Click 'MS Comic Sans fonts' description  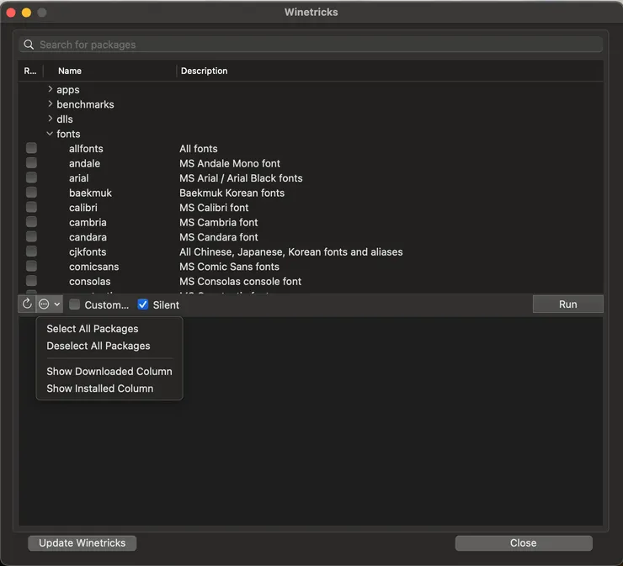pyautogui.click(x=229, y=267)
